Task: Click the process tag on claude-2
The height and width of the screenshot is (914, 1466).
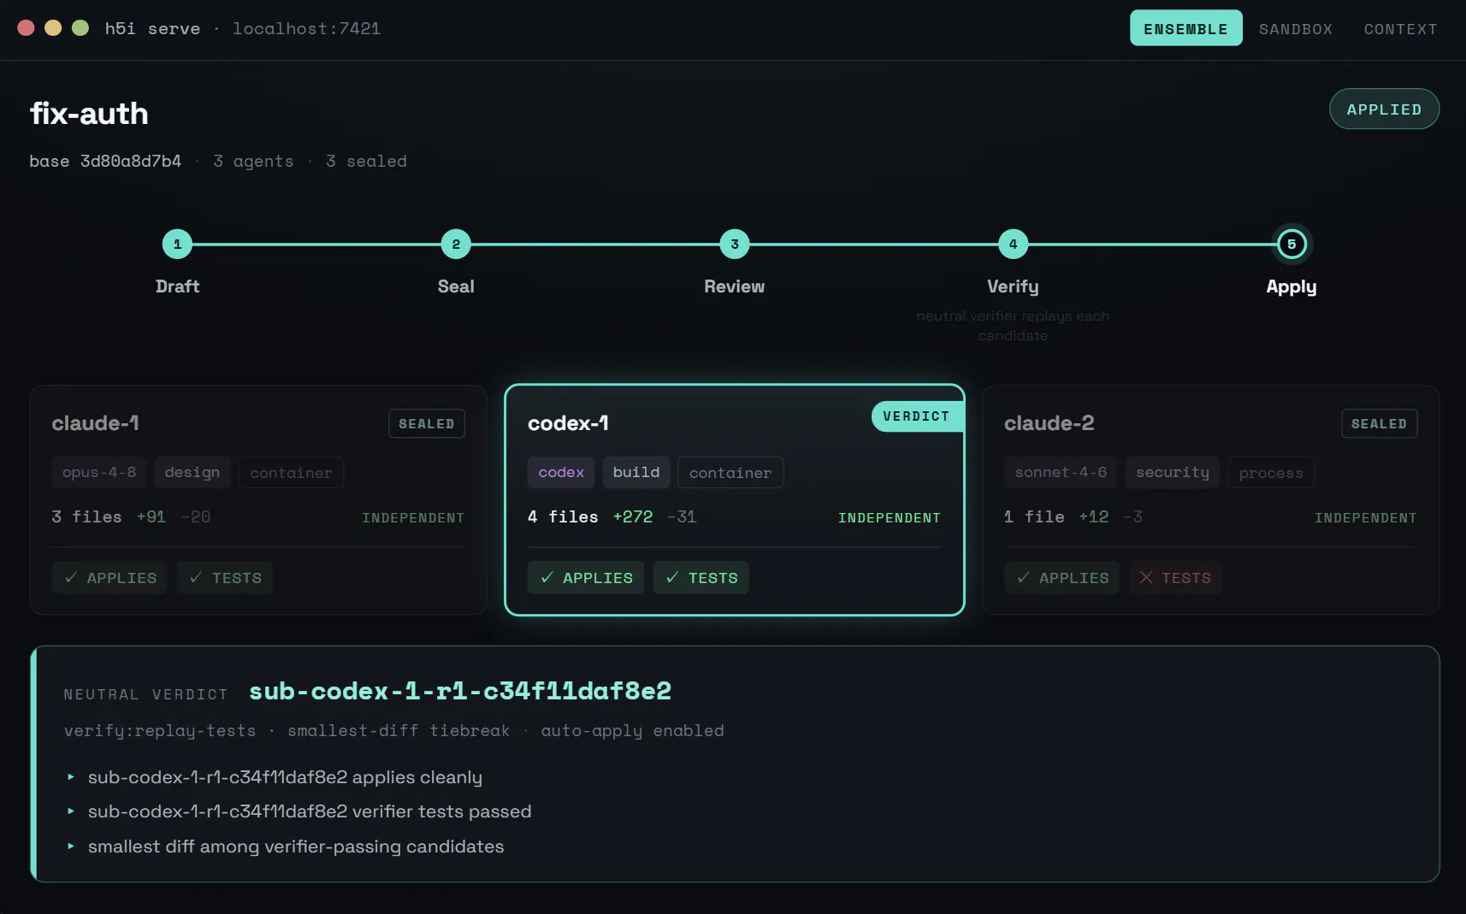Action: pyautogui.click(x=1271, y=472)
